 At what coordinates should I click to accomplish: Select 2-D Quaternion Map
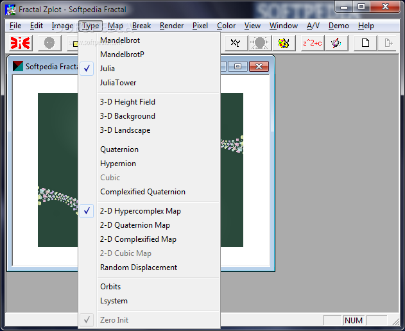coord(150,225)
